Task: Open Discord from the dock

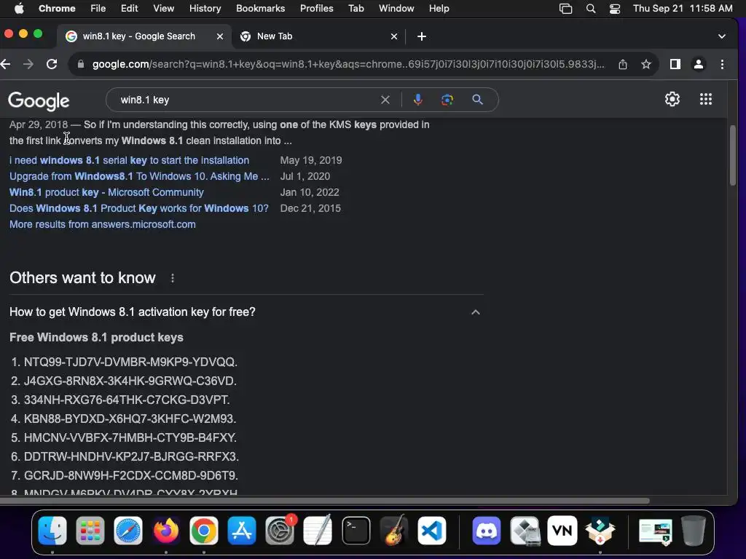Action: [487, 531]
